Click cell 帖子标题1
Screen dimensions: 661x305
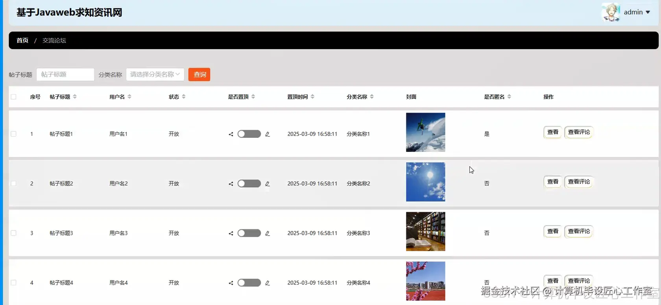[61, 134]
